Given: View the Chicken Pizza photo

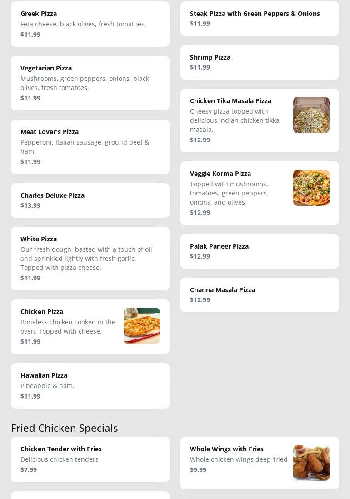Looking at the screenshot, I should (141, 326).
